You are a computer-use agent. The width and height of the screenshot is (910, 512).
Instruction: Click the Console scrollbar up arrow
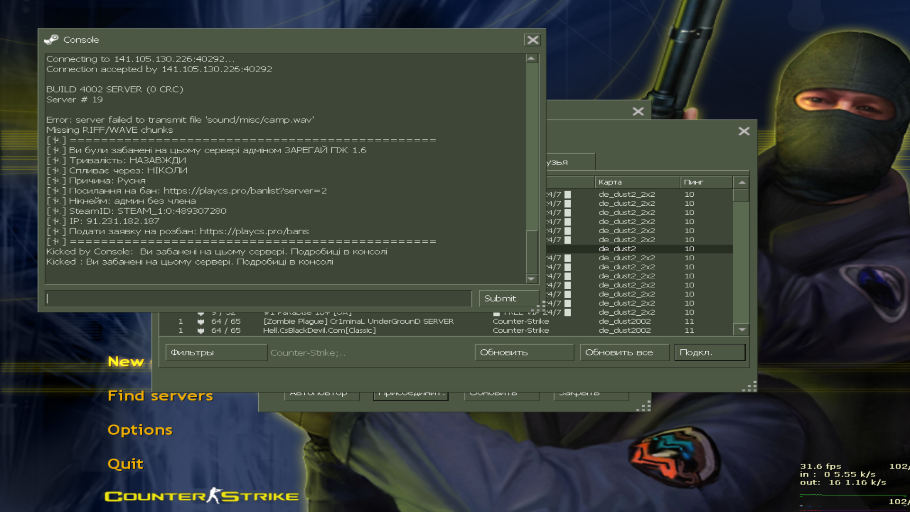pos(531,58)
